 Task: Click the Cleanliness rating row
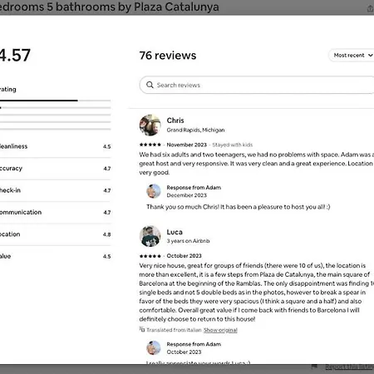pyautogui.click(x=56, y=146)
